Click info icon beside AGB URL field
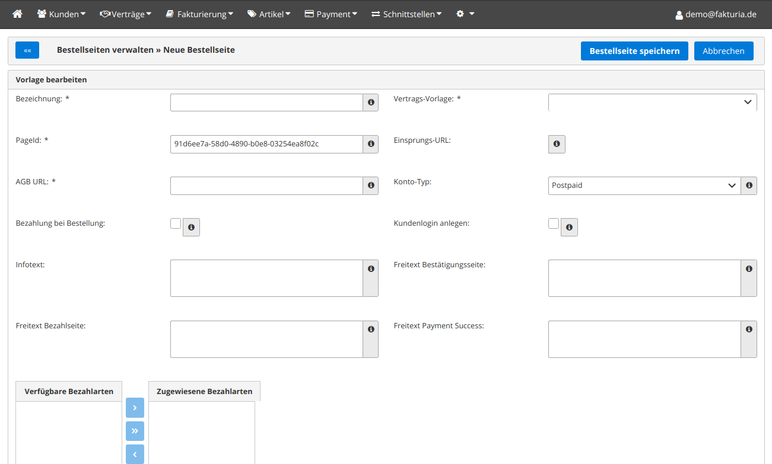 point(371,185)
